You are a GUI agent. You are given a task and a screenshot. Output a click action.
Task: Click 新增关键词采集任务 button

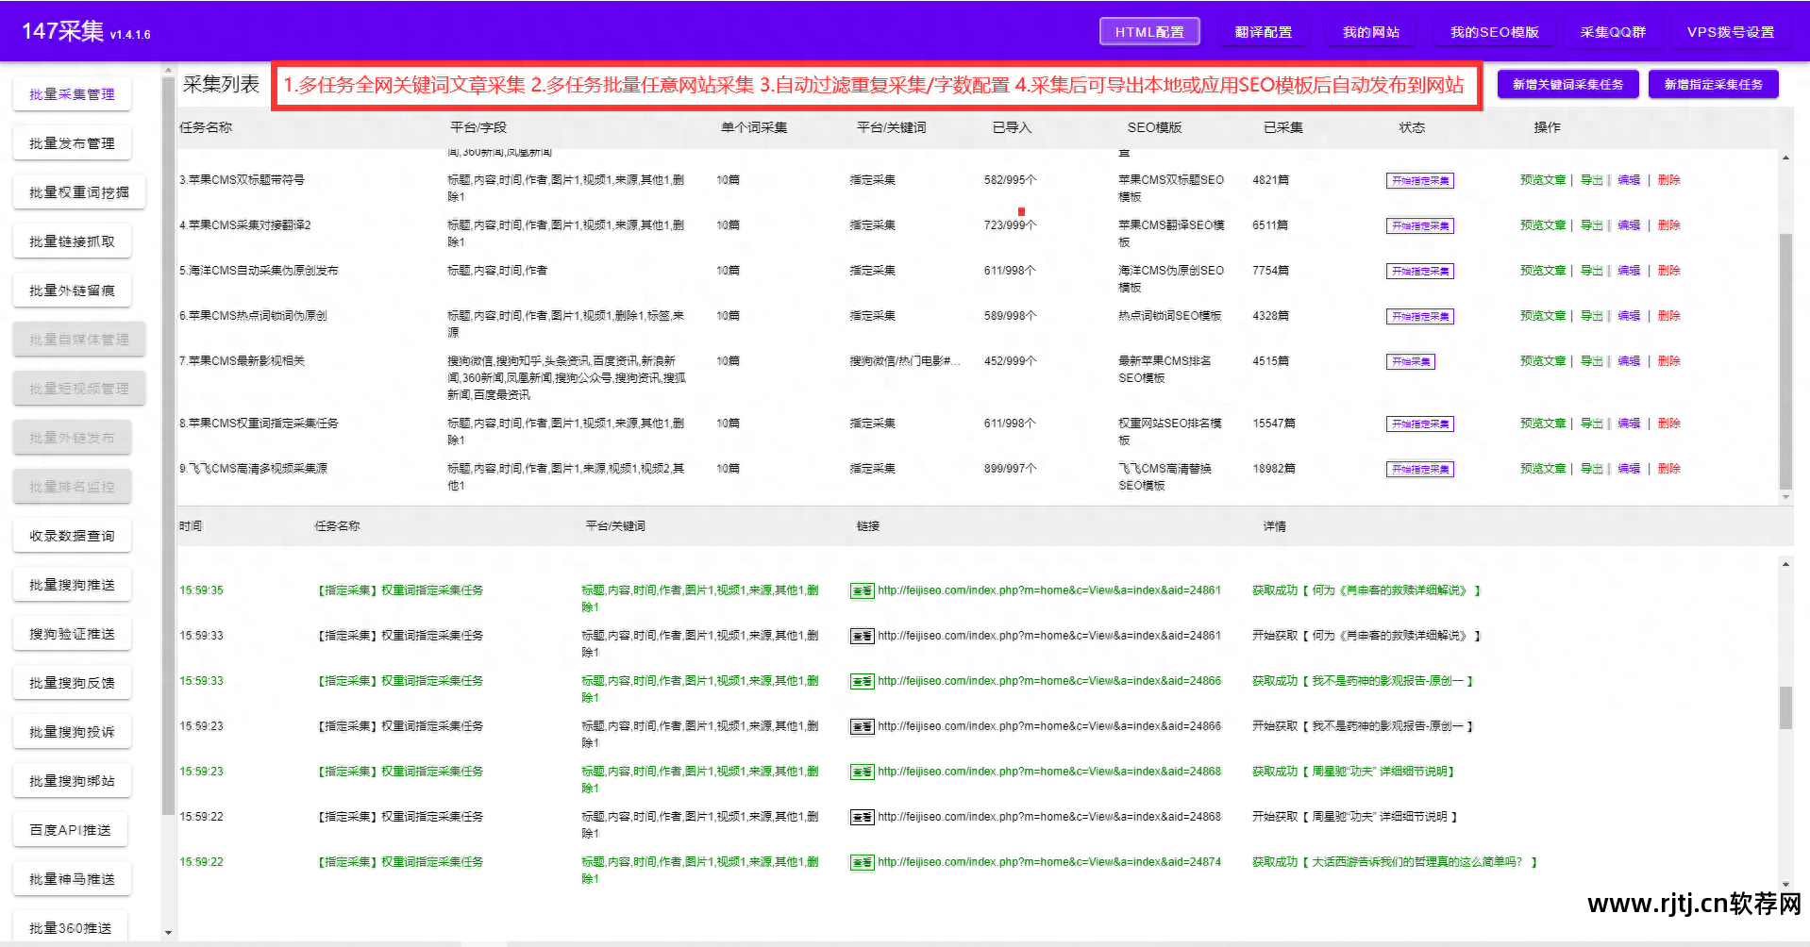click(1568, 83)
